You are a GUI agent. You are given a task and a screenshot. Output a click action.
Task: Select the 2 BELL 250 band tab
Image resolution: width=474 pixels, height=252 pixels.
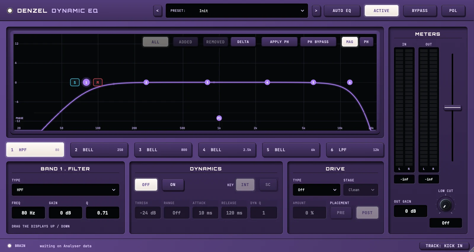point(99,150)
